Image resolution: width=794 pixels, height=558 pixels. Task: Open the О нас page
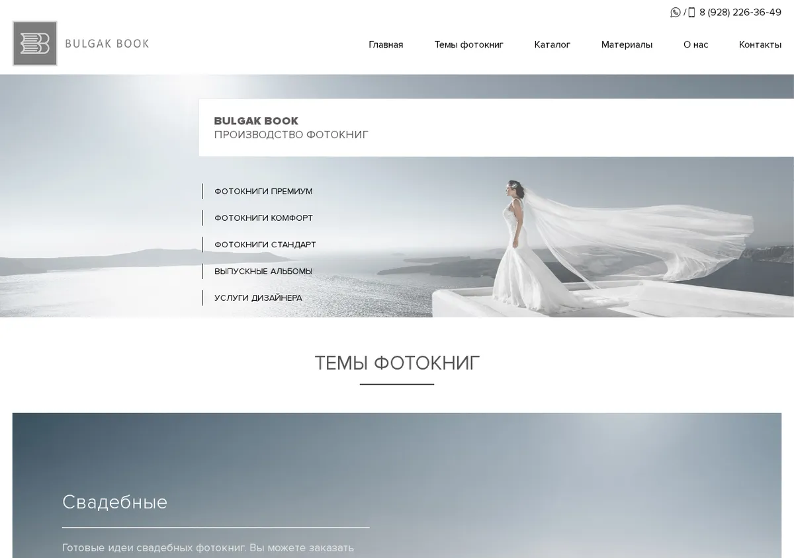695,44
